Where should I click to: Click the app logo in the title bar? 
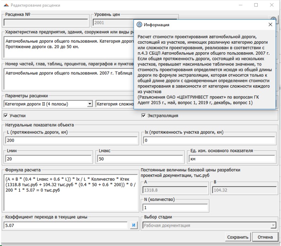click(6, 5)
